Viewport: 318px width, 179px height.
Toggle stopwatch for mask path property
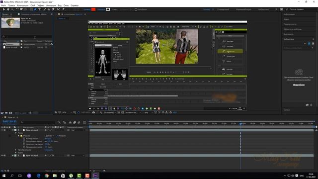[x=24, y=139]
